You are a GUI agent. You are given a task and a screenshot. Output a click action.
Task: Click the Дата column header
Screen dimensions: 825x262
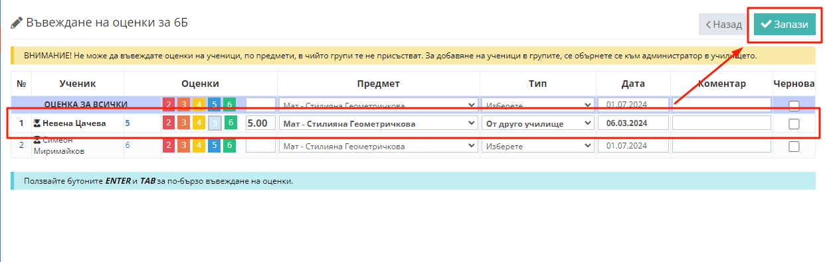pos(633,84)
